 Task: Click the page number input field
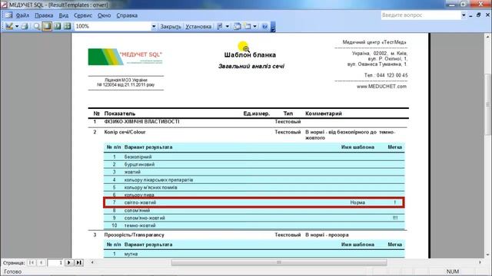pos(55,262)
